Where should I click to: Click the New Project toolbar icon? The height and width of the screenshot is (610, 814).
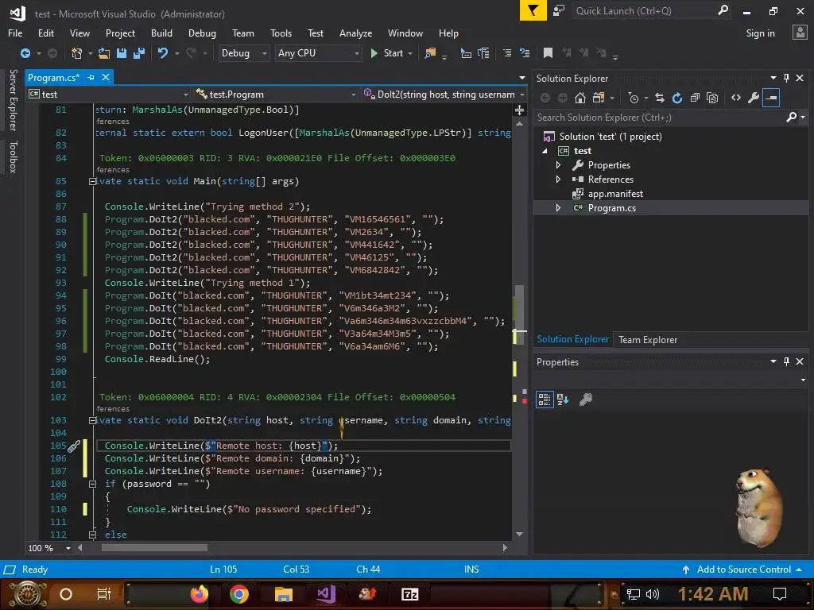[76, 53]
